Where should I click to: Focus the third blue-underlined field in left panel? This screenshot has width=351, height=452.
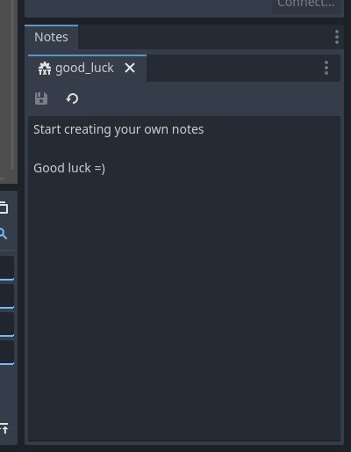tap(7, 324)
